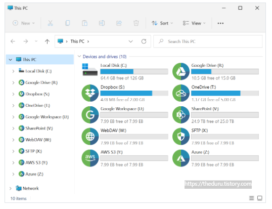Expand Google Drive (R:) in navigation tree

tap(13, 82)
